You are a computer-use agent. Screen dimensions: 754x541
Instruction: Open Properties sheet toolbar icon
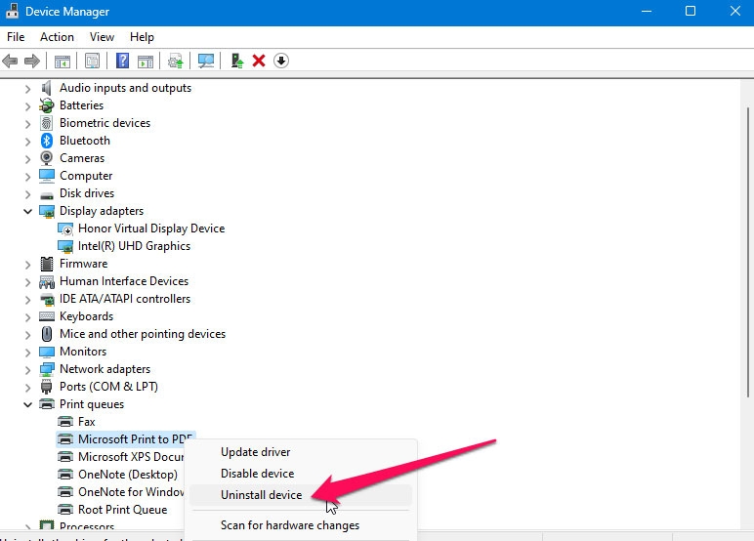pos(92,62)
